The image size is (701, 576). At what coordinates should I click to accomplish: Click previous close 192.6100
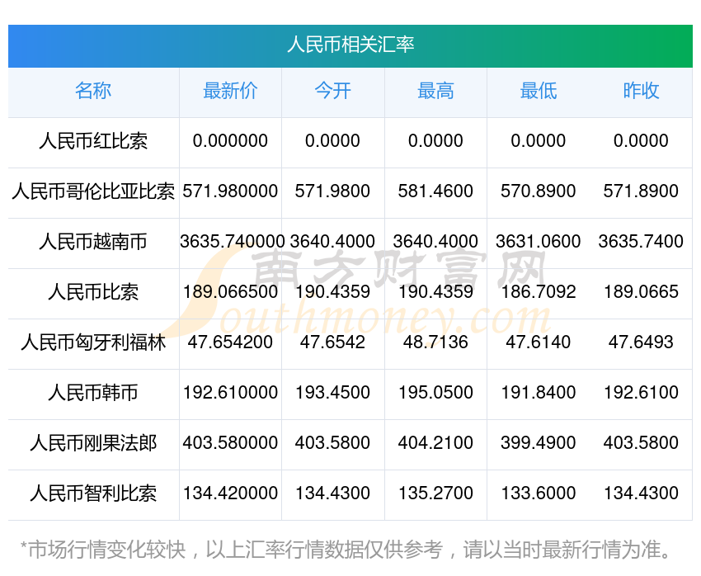641,393
